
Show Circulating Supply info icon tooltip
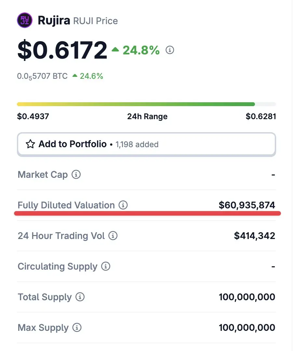click(x=106, y=266)
